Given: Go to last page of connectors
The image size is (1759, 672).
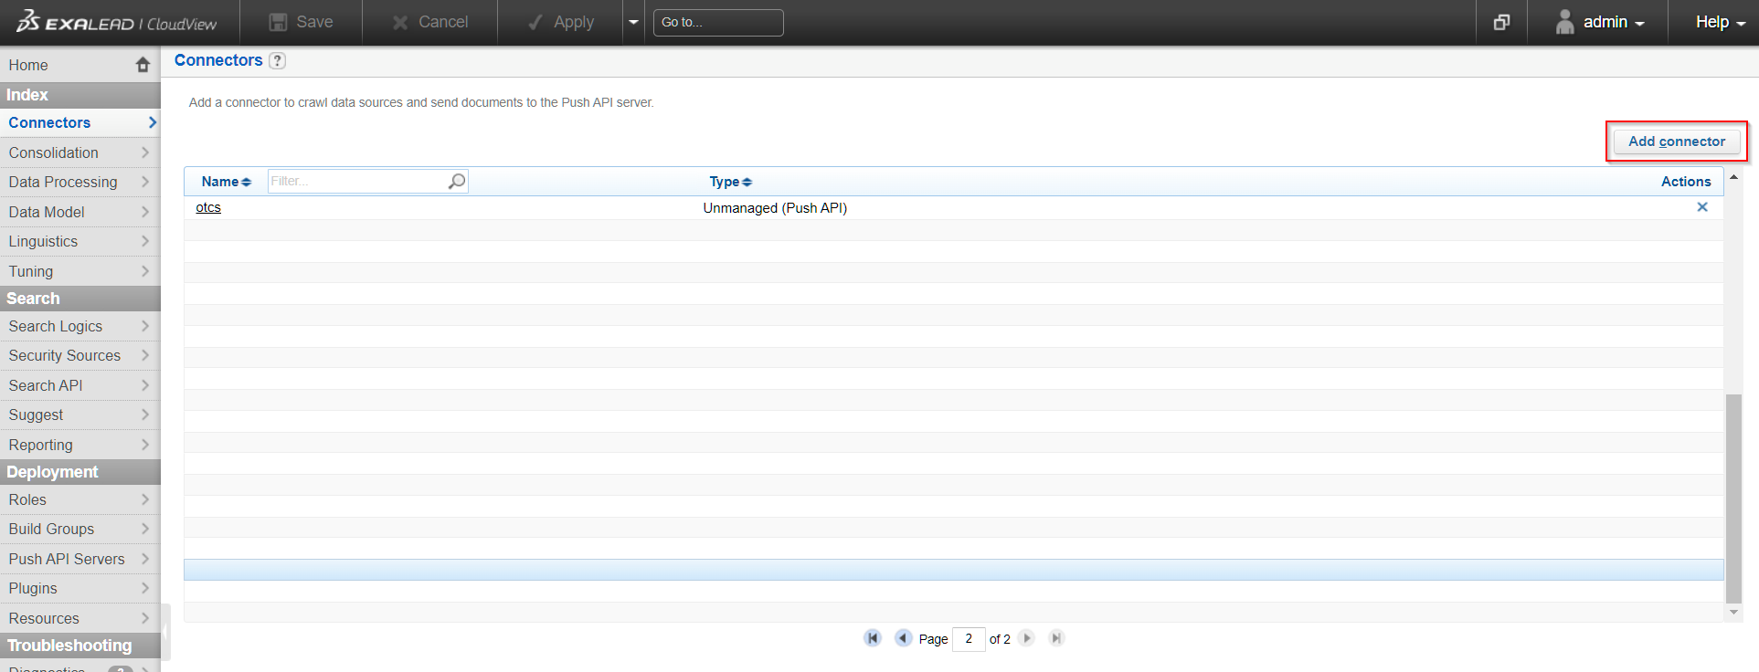Looking at the screenshot, I should pyautogui.click(x=1056, y=638).
